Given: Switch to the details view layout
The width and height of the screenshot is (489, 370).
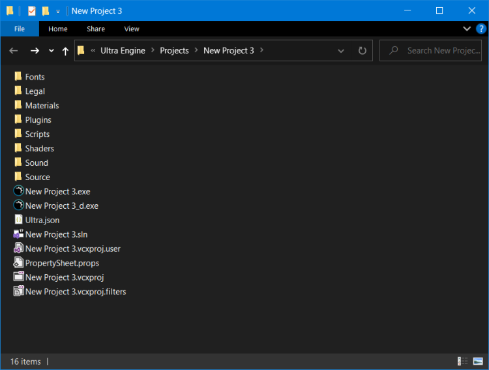Looking at the screenshot, I should coord(463,362).
